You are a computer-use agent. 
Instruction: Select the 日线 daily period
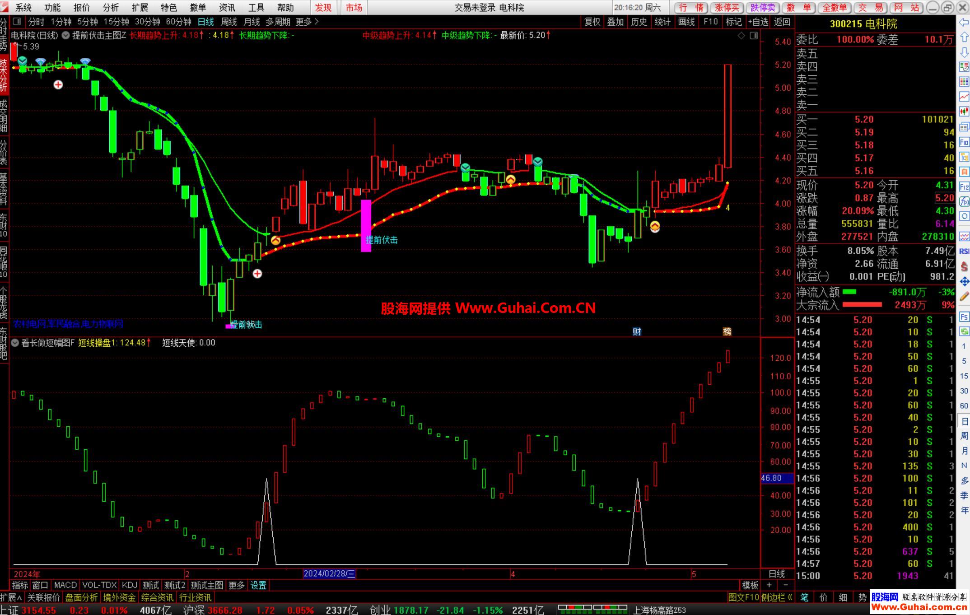(x=205, y=22)
